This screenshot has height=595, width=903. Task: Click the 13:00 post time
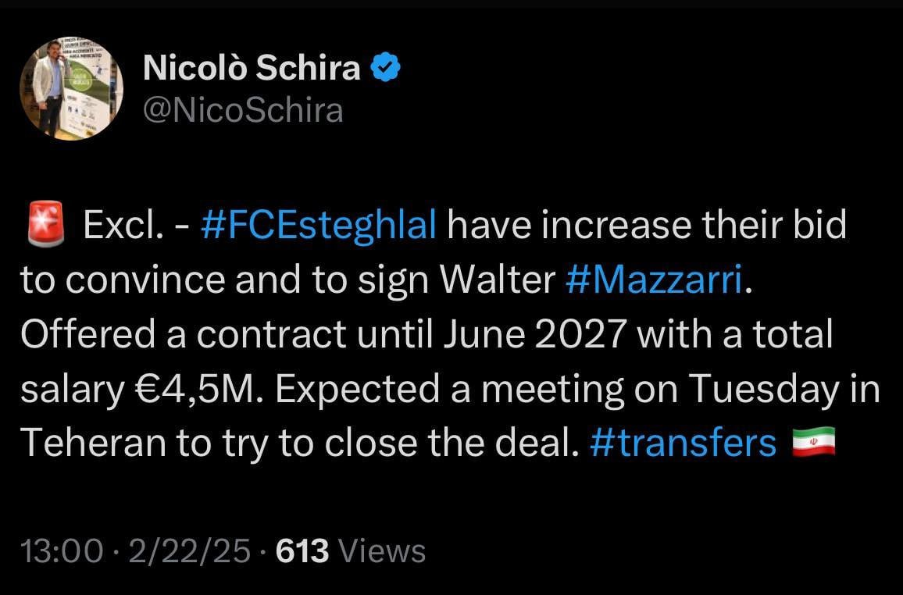coord(62,550)
